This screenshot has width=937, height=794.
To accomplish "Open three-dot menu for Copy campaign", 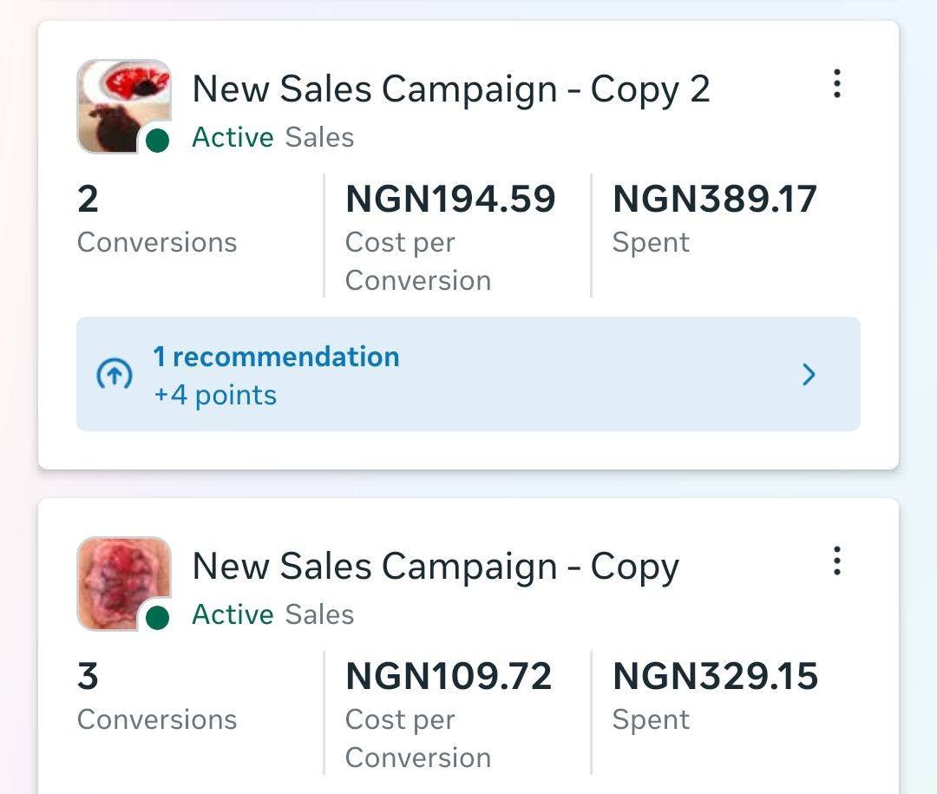I will click(x=837, y=561).
